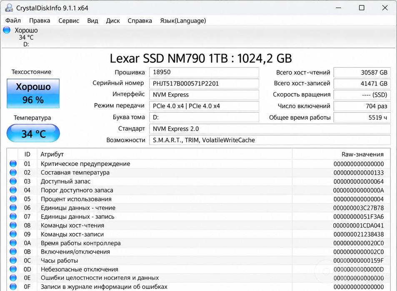Select the disk D: status orb
Screen dimensions: 397x291
click(7, 30)
